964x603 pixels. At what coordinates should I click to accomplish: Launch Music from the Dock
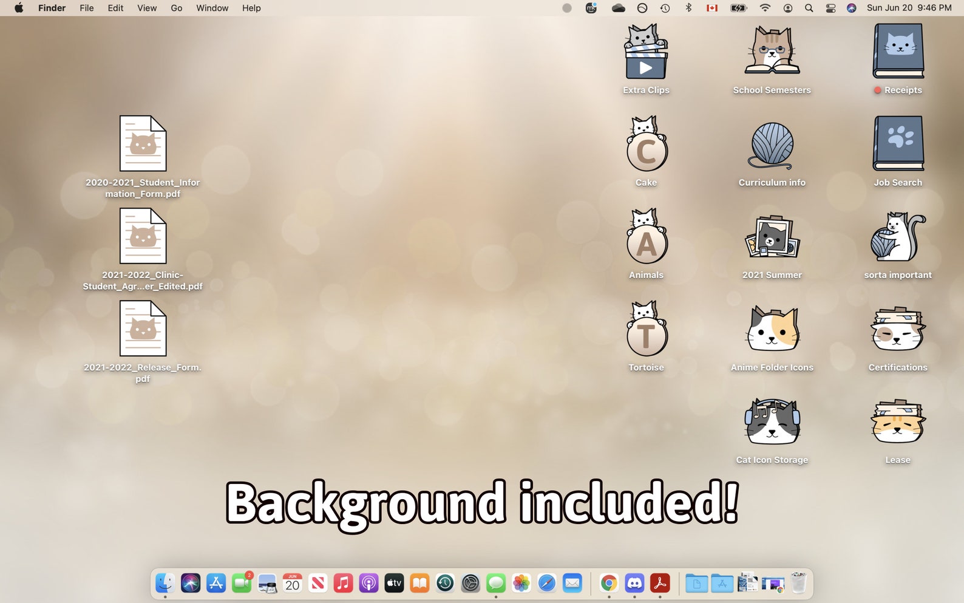pyautogui.click(x=344, y=584)
